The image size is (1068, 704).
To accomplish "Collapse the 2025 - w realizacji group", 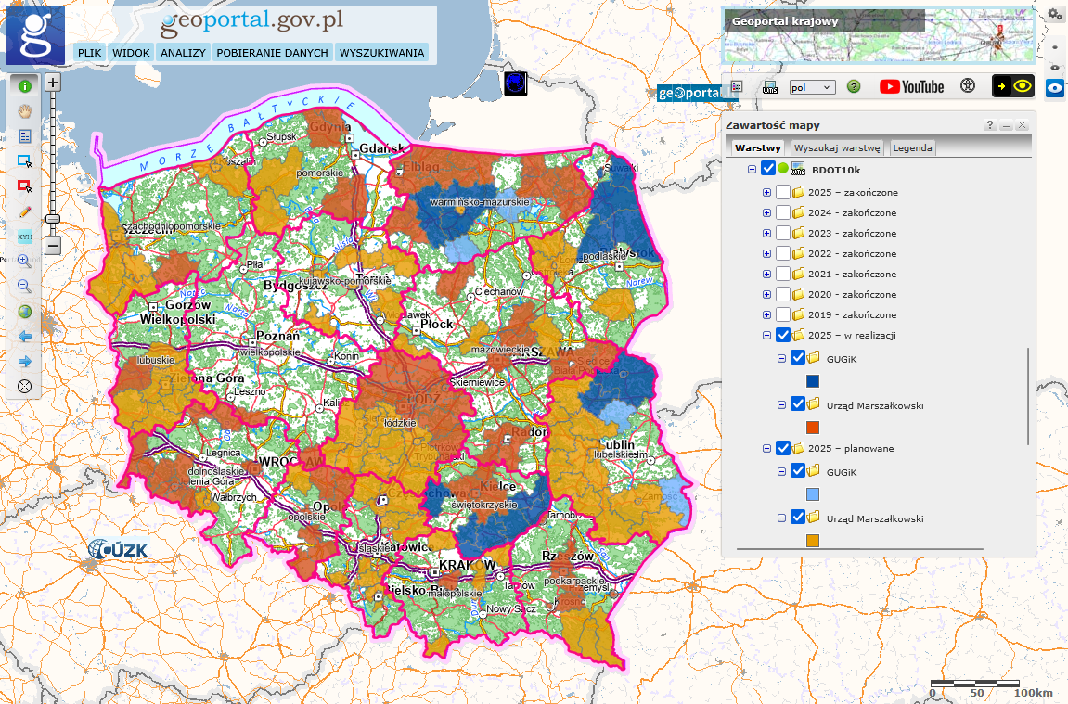I will (x=766, y=335).
